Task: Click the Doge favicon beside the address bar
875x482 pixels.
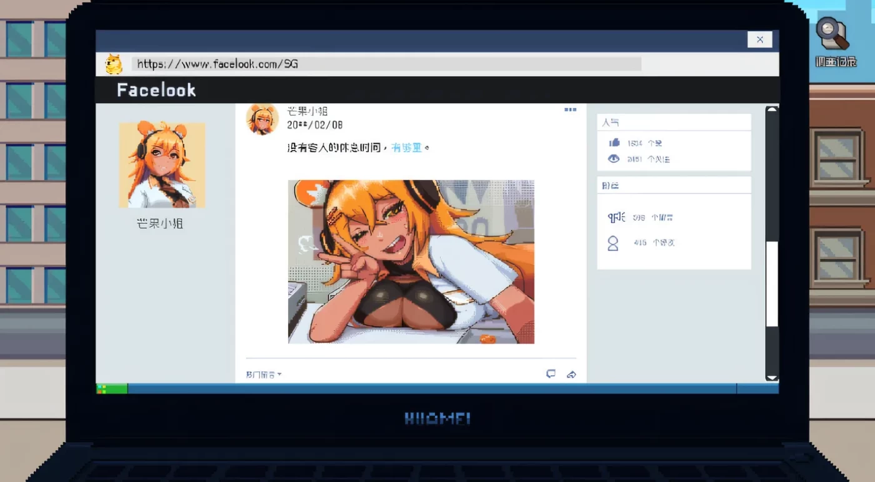Action: click(113, 63)
